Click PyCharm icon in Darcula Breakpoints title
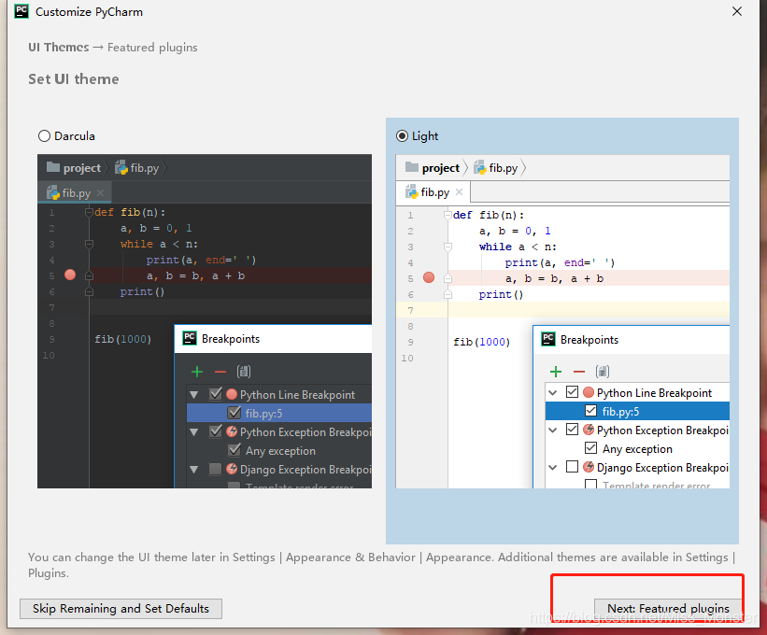Viewport: 767px width, 635px height. pos(190,338)
